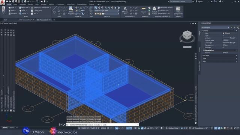Screen dimensions: 240x135
Task: Open the Unsaved Layer State dropdown
Action: click(x=107, y=10)
